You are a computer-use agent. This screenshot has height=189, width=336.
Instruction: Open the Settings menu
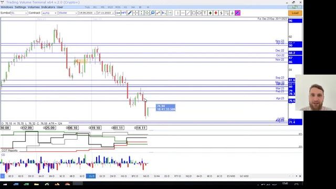[20, 7]
